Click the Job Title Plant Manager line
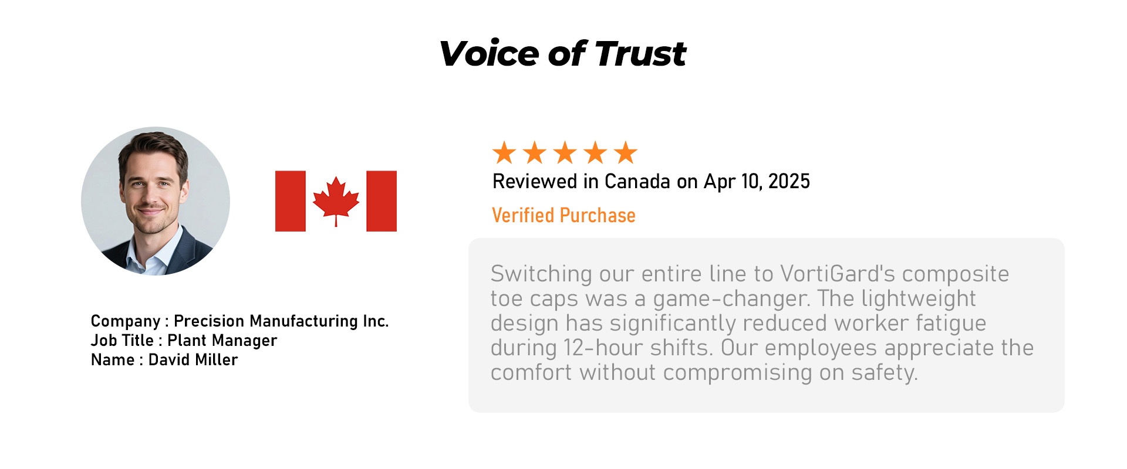Viewport: 1127px width, 469px height. tap(184, 341)
